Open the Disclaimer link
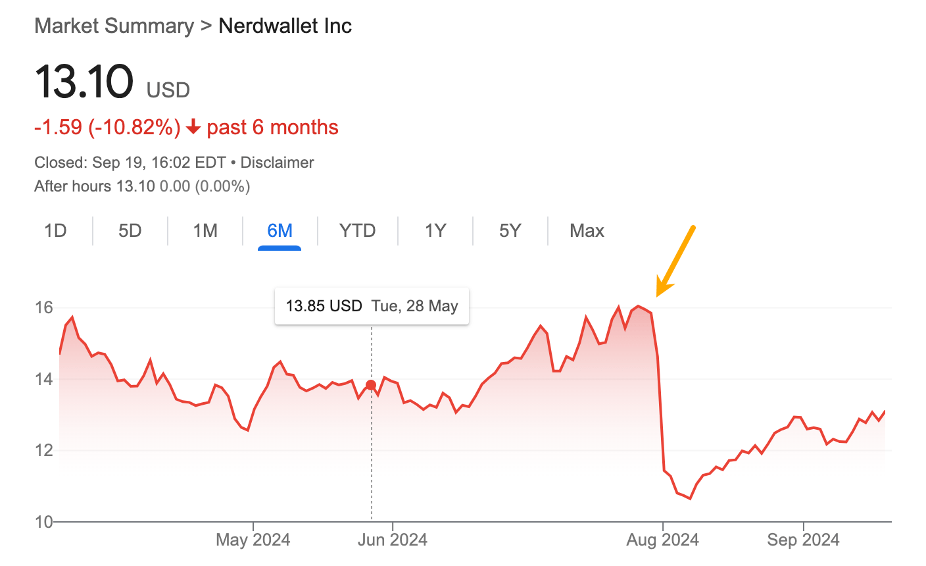 (276, 162)
